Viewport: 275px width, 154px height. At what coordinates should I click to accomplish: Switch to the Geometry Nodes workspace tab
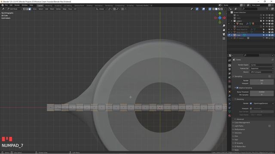point(142,6)
